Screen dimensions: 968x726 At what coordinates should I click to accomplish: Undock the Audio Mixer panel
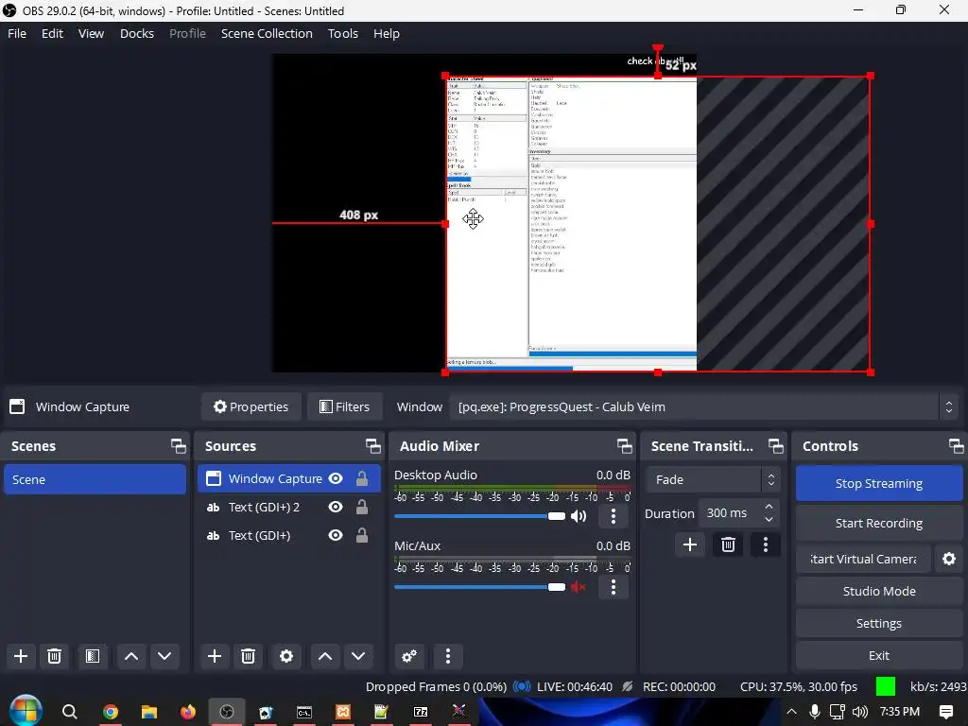pos(624,446)
